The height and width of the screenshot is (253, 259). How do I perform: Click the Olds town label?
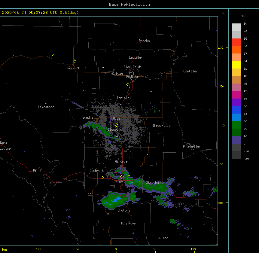click(x=117, y=118)
